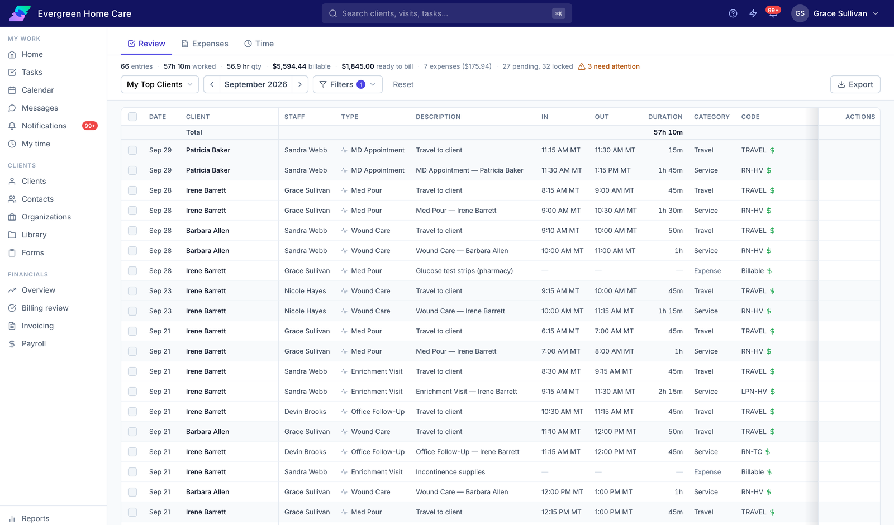Image resolution: width=894 pixels, height=525 pixels.
Task: Switch to the Review tab
Action: (x=146, y=44)
